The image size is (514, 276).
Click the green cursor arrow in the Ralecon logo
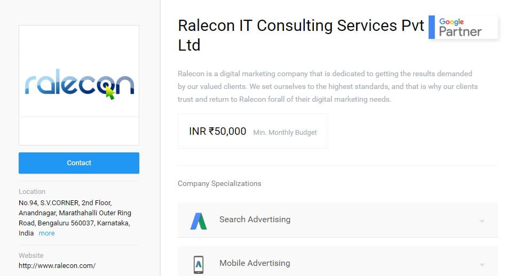pos(110,93)
